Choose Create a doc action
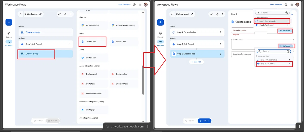This screenshot has height=132, width=304. (94, 41)
